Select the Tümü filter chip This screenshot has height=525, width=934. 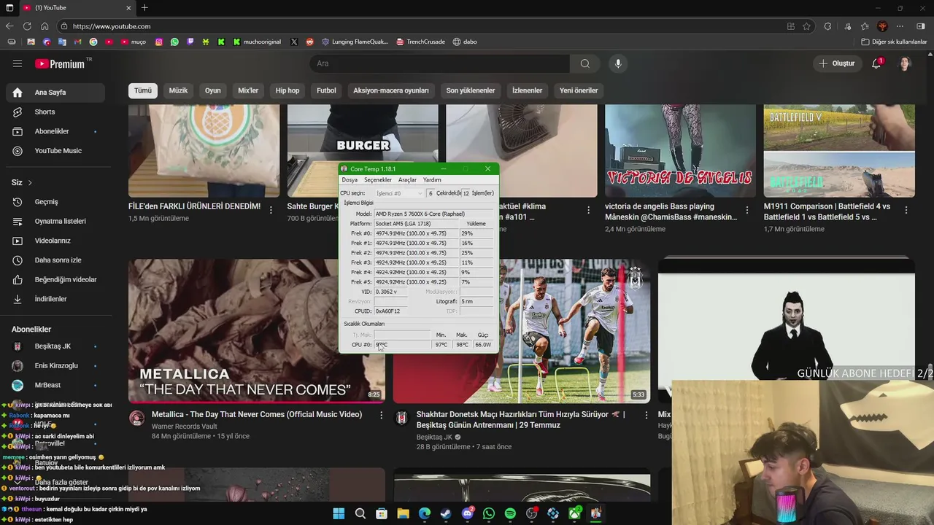(x=143, y=90)
